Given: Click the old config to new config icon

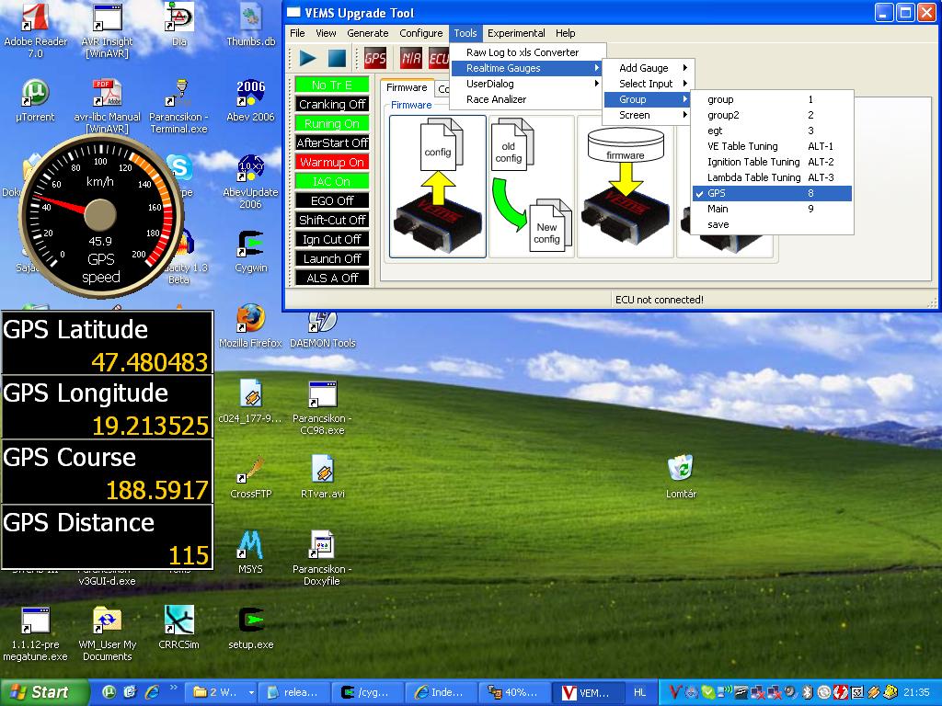Looking at the screenshot, I should (532, 187).
